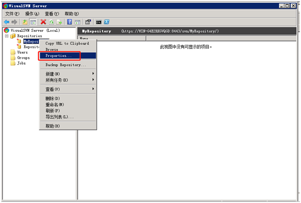
Task: Click the Properties toolbar icon
Action: click(x=88, y=22)
